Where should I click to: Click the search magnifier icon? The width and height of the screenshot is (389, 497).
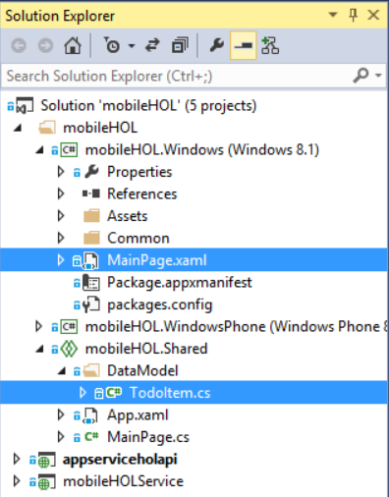click(x=361, y=76)
